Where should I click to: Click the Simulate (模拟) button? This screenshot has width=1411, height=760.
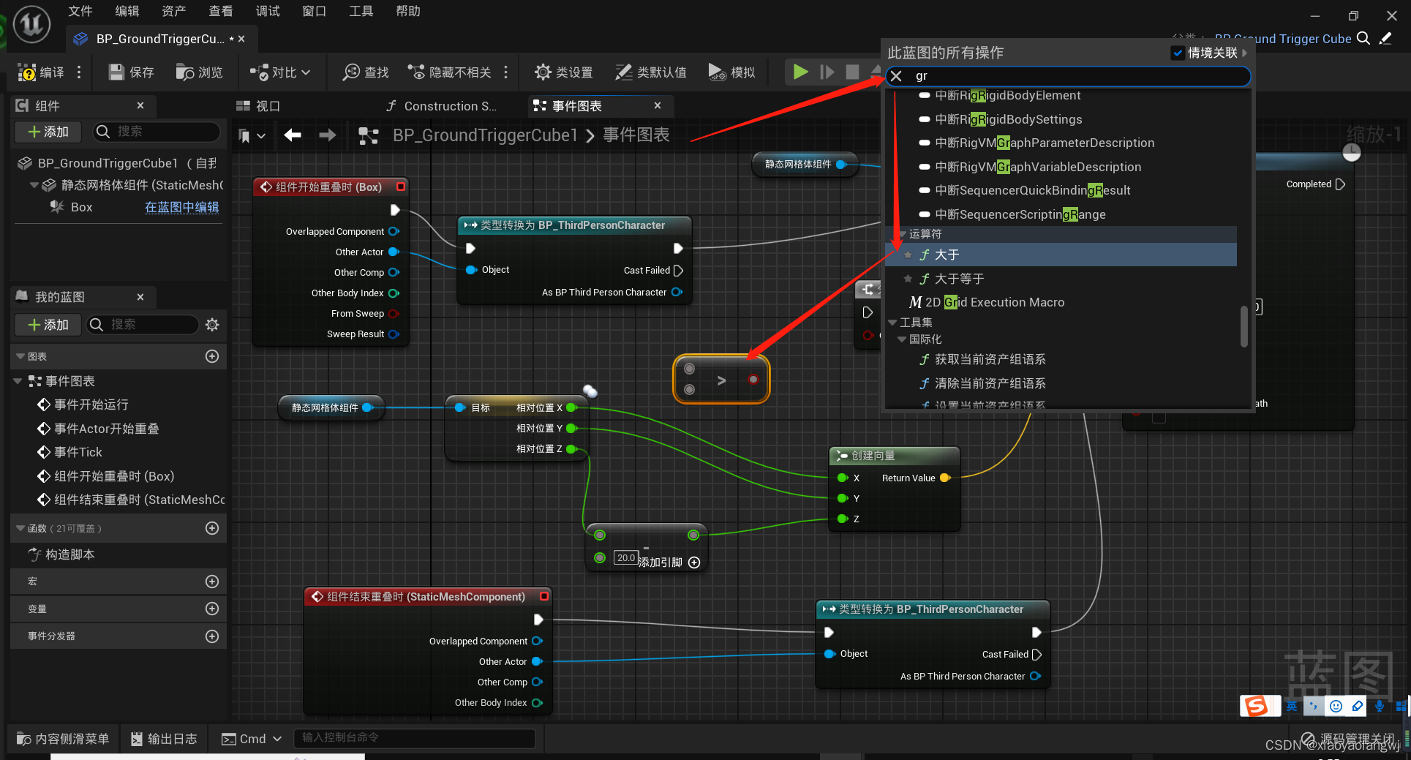pos(732,72)
